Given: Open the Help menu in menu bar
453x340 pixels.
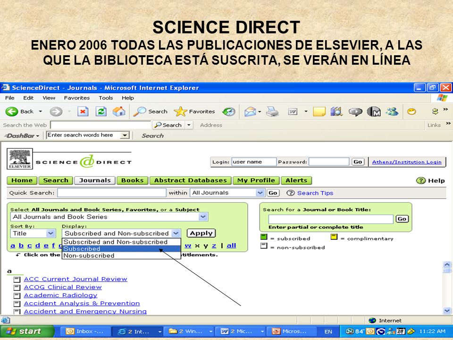Looking at the screenshot, I should [128, 98].
